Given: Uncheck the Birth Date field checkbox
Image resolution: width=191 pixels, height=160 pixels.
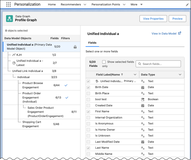Looking at the screenshot, I should click(x=88, y=87).
